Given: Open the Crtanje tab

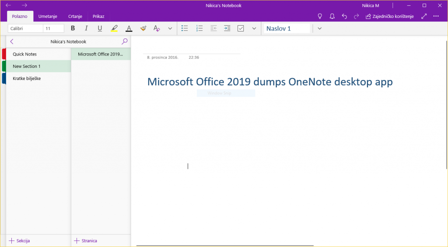Looking at the screenshot, I should (75, 16).
